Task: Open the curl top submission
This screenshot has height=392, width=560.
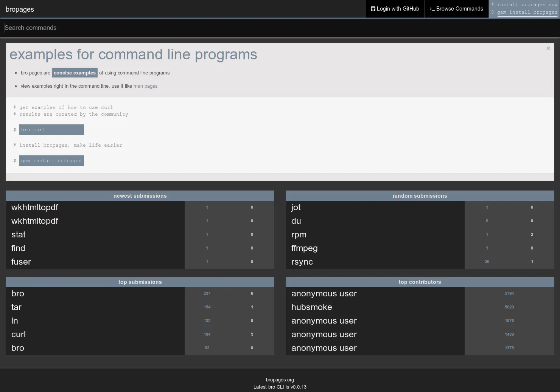Action: [x=19, y=334]
